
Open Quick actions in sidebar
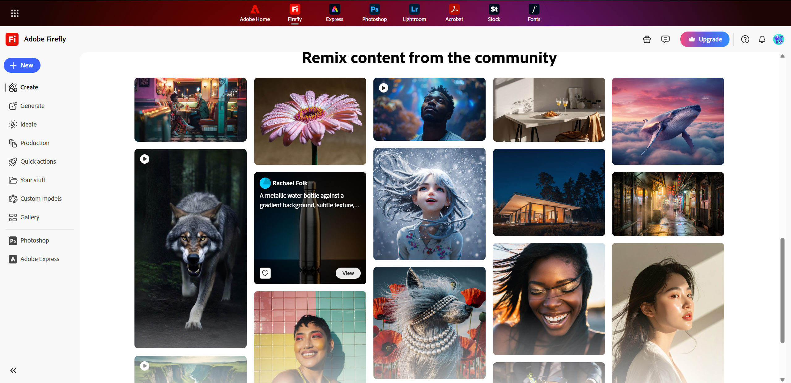click(38, 161)
